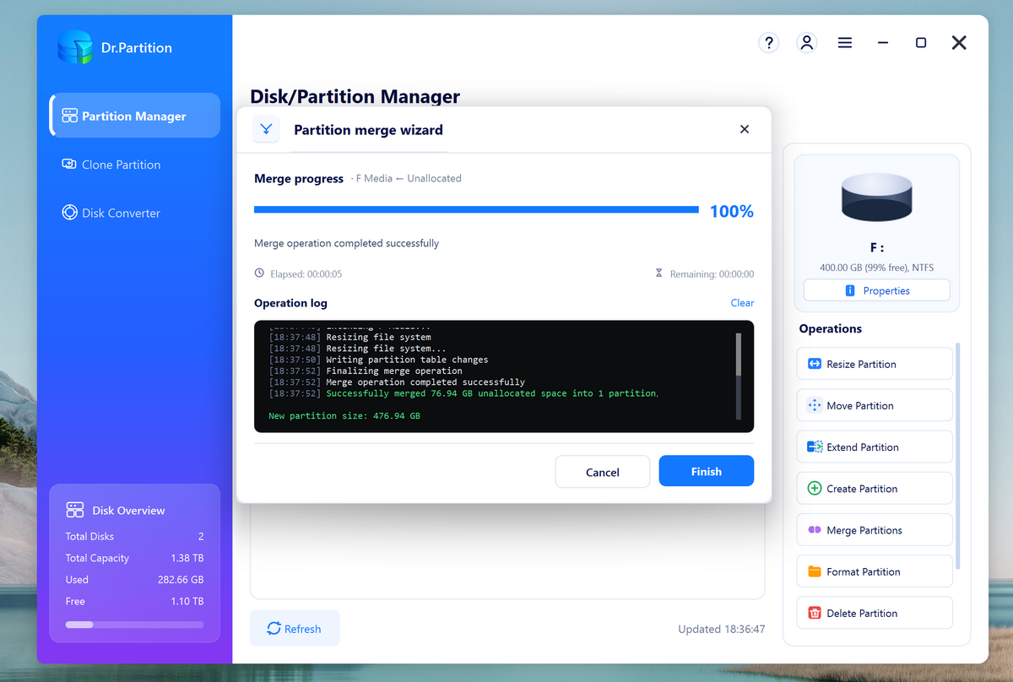The width and height of the screenshot is (1013, 682).
Task: Open the help question mark icon
Action: click(768, 43)
